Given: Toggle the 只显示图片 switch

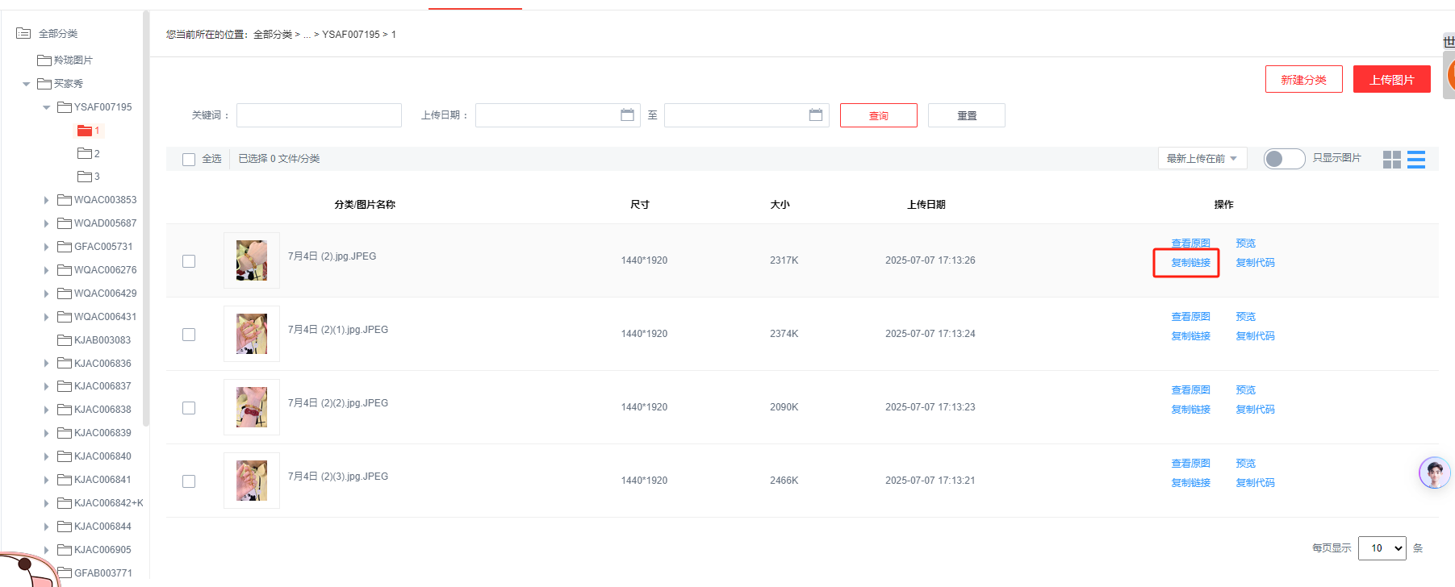Looking at the screenshot, I should (x=1283, y=159).
